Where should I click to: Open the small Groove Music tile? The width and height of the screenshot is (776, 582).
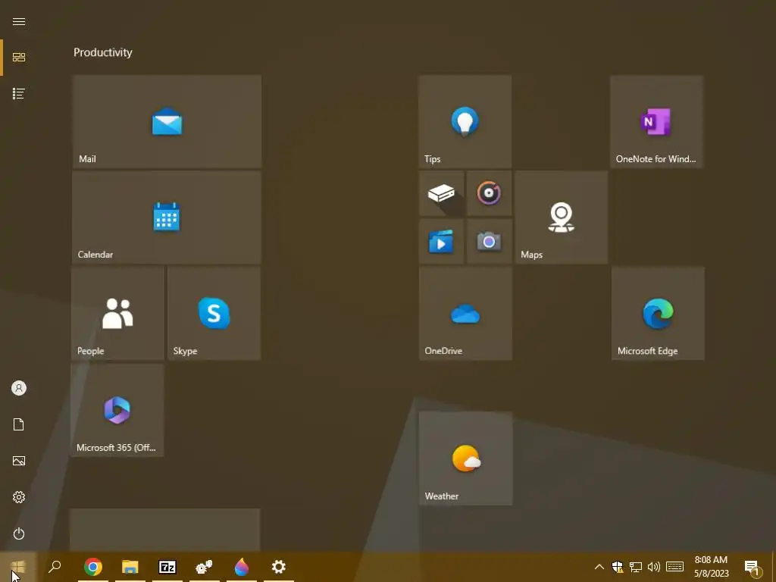pyautogui.click(x=489, y=193)
